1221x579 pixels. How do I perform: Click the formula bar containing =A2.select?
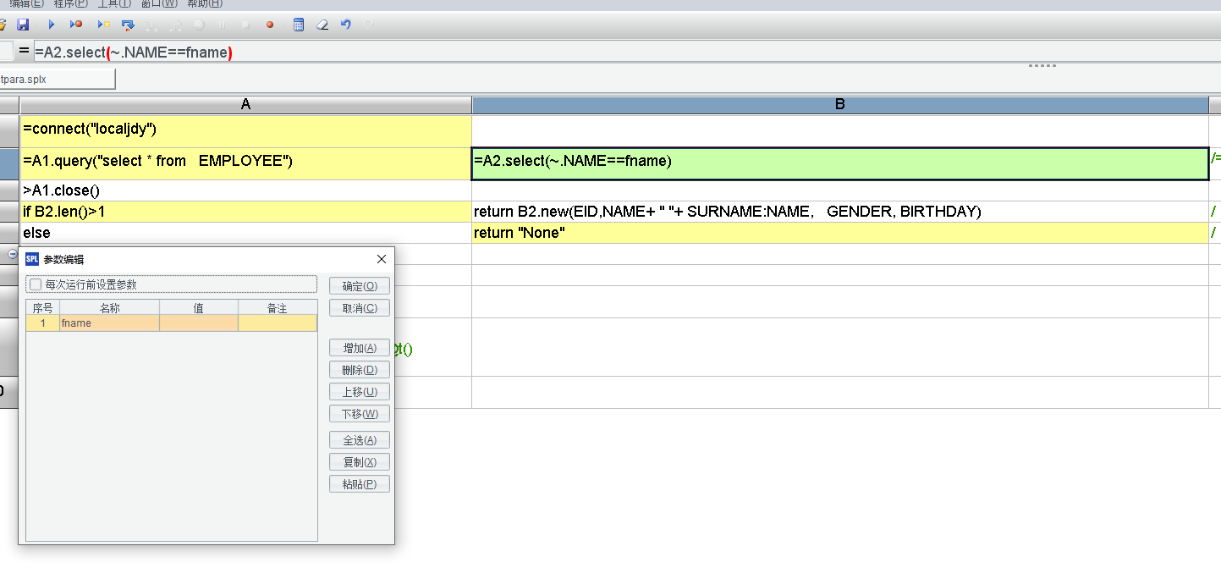[592, 52]
